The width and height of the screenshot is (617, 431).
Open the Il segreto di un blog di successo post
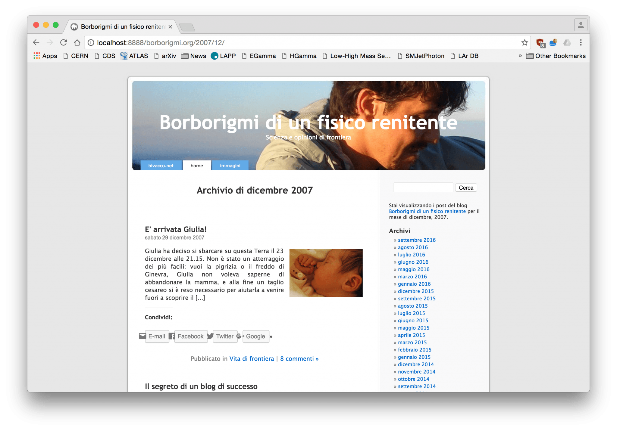pos(201,386)
